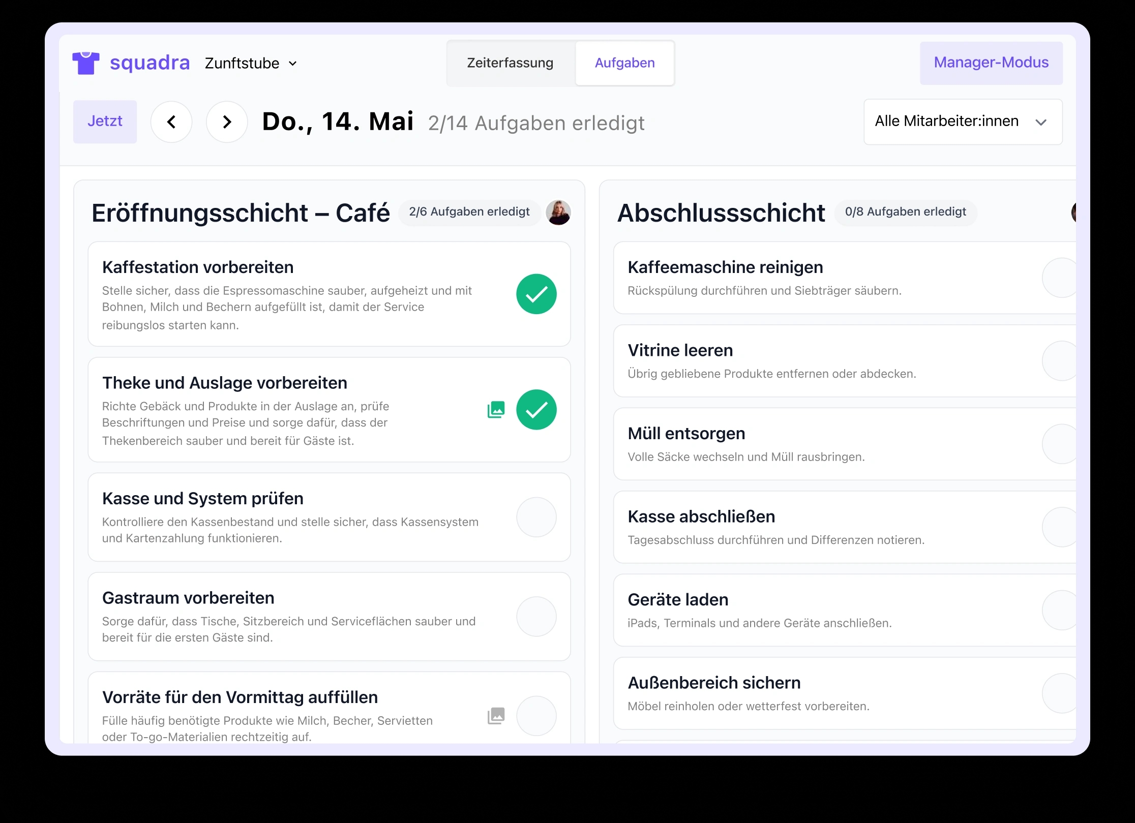Open the Außenbereich sichern task title
This screenshot has height=823, width=1135.
click(x=714, y=683)
